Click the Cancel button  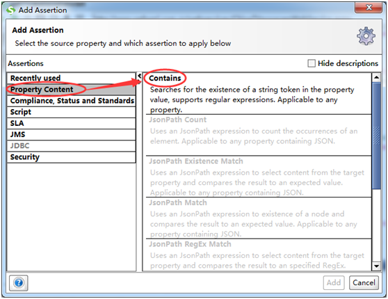point(364,283)
